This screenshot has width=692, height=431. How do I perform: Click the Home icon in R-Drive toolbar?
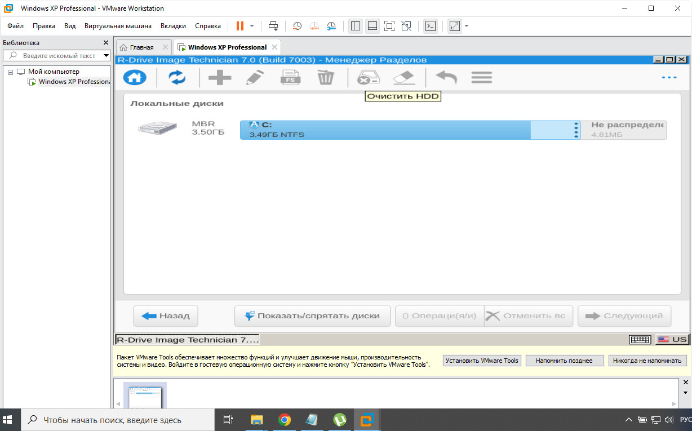[x=135, y=78]
